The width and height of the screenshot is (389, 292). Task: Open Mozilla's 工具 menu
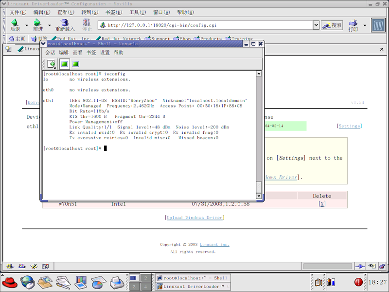(138, 12)
